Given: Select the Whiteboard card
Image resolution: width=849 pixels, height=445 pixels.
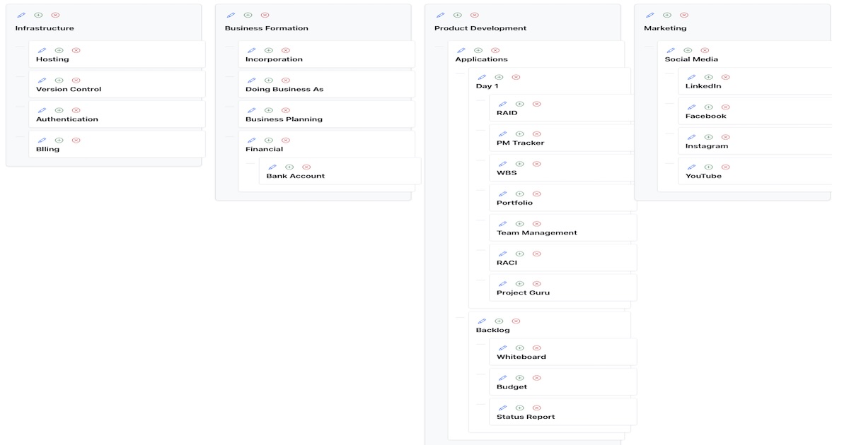Looking at the screenshot, I should coord(520,356).
